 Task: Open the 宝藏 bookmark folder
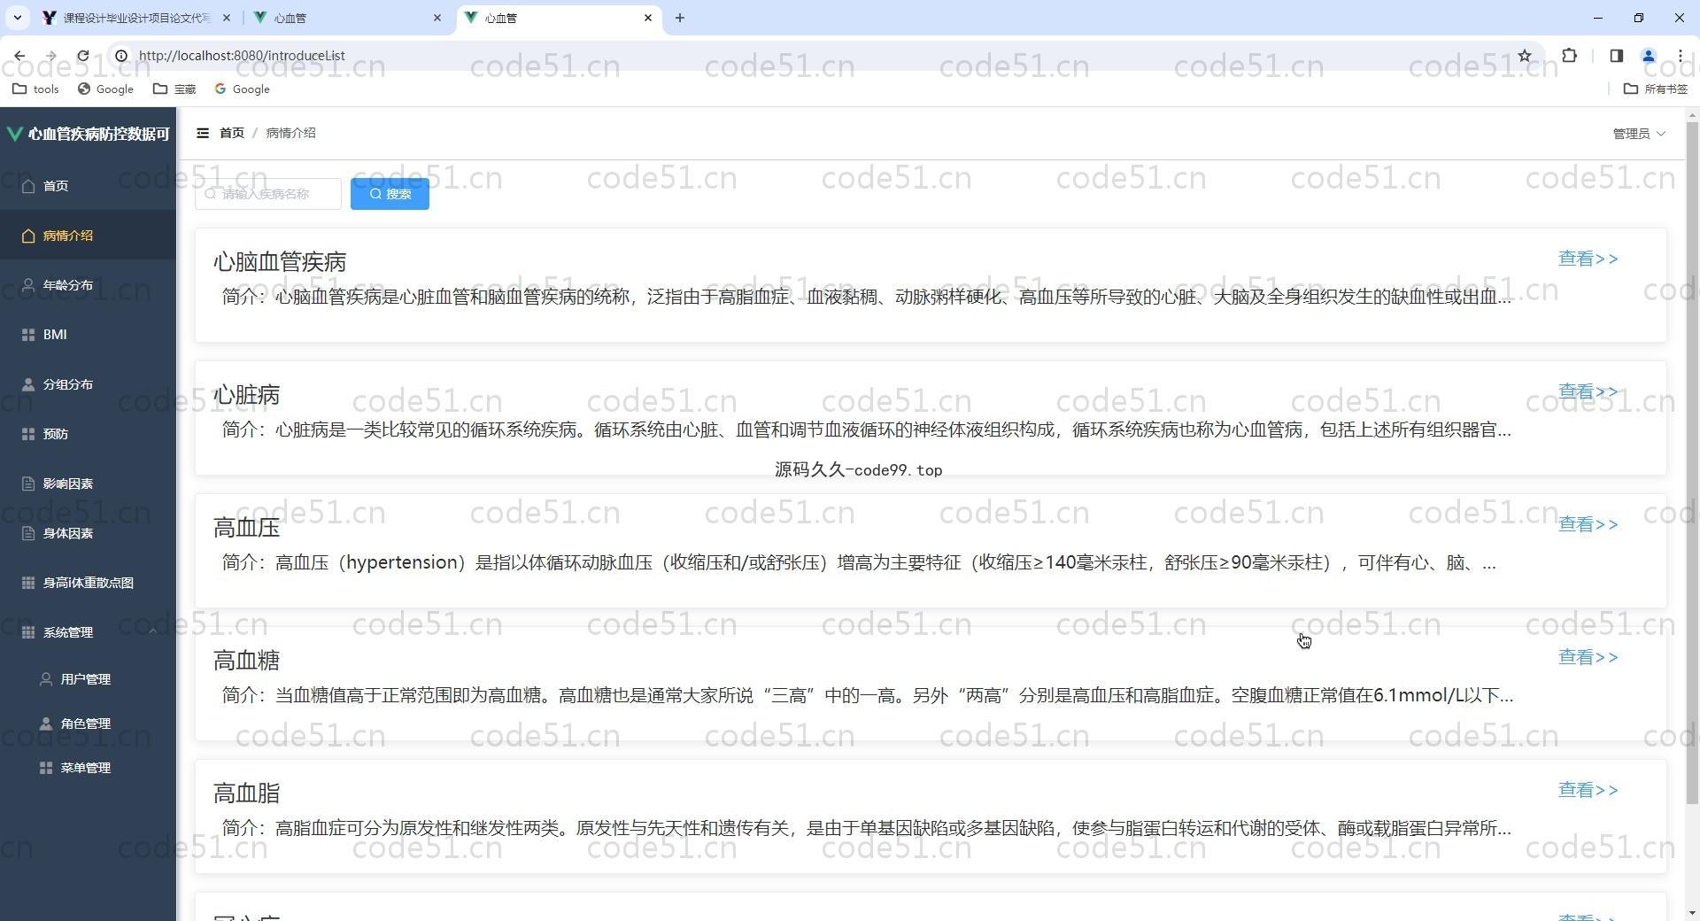point(174,89)
